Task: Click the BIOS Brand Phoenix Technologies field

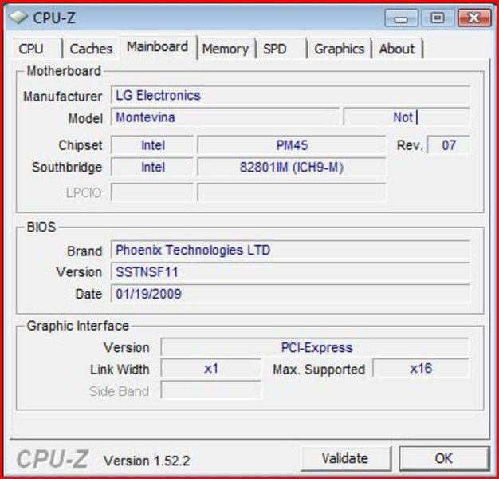Action: pyautogui.click(x=290, y=250)
